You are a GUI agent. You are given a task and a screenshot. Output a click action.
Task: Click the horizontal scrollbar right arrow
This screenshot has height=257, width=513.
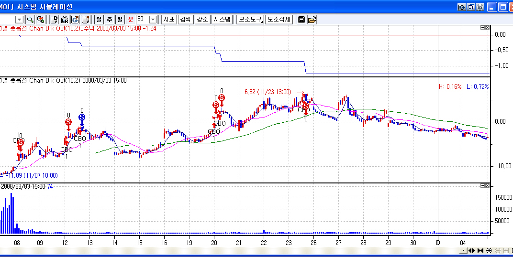pos(463,250)
